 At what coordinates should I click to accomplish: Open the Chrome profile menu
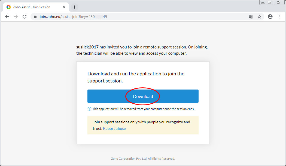(270, 17)
